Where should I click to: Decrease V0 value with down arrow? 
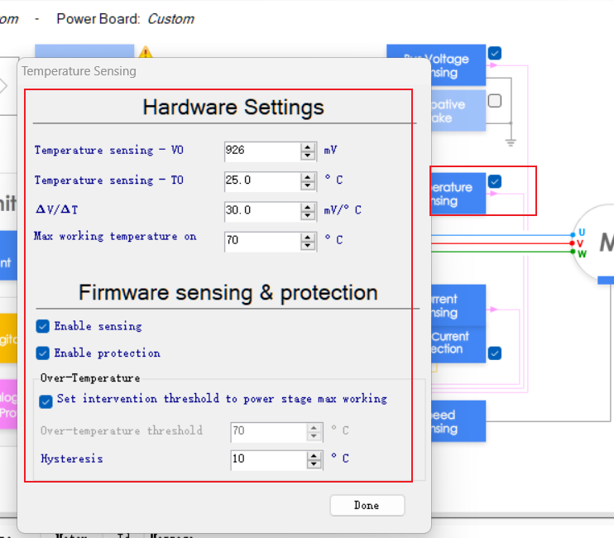coord(308,156)
